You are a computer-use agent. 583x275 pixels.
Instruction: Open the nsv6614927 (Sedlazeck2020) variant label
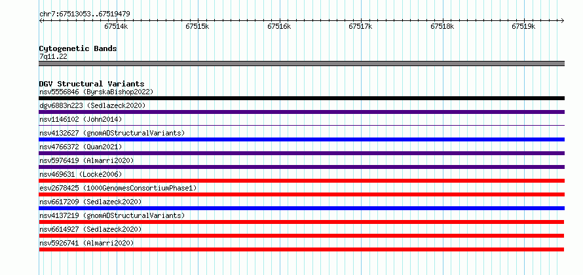tap(90, 229)
